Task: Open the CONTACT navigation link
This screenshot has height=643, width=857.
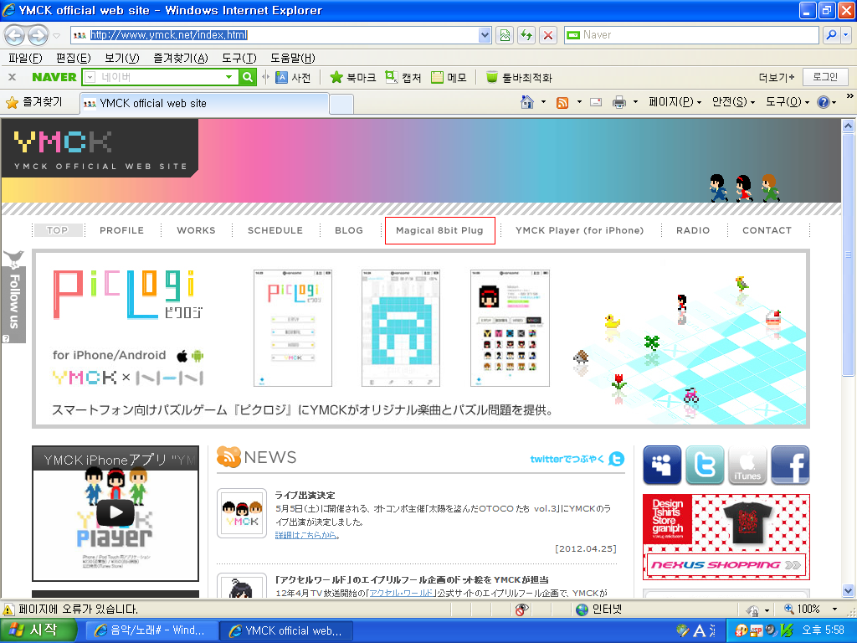Action: coord(767,230)
